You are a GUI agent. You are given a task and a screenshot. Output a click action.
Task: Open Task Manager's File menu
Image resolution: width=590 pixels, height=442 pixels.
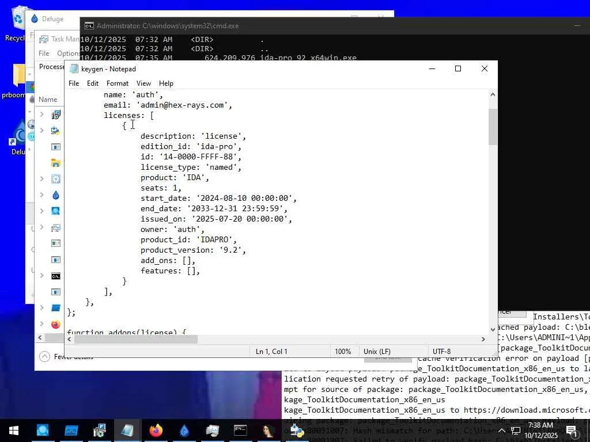tap(44, 54)
